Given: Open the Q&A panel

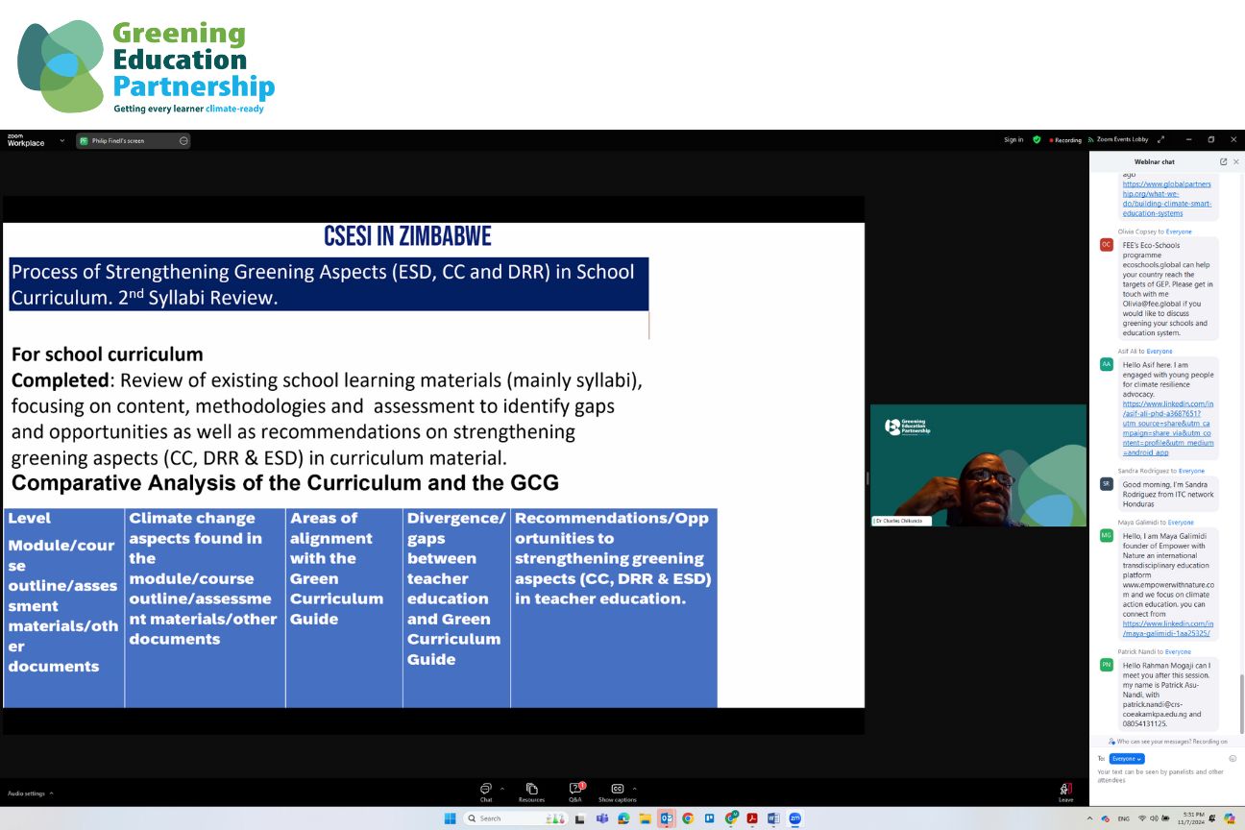Looking at the screenshot, I should (574, 791).
